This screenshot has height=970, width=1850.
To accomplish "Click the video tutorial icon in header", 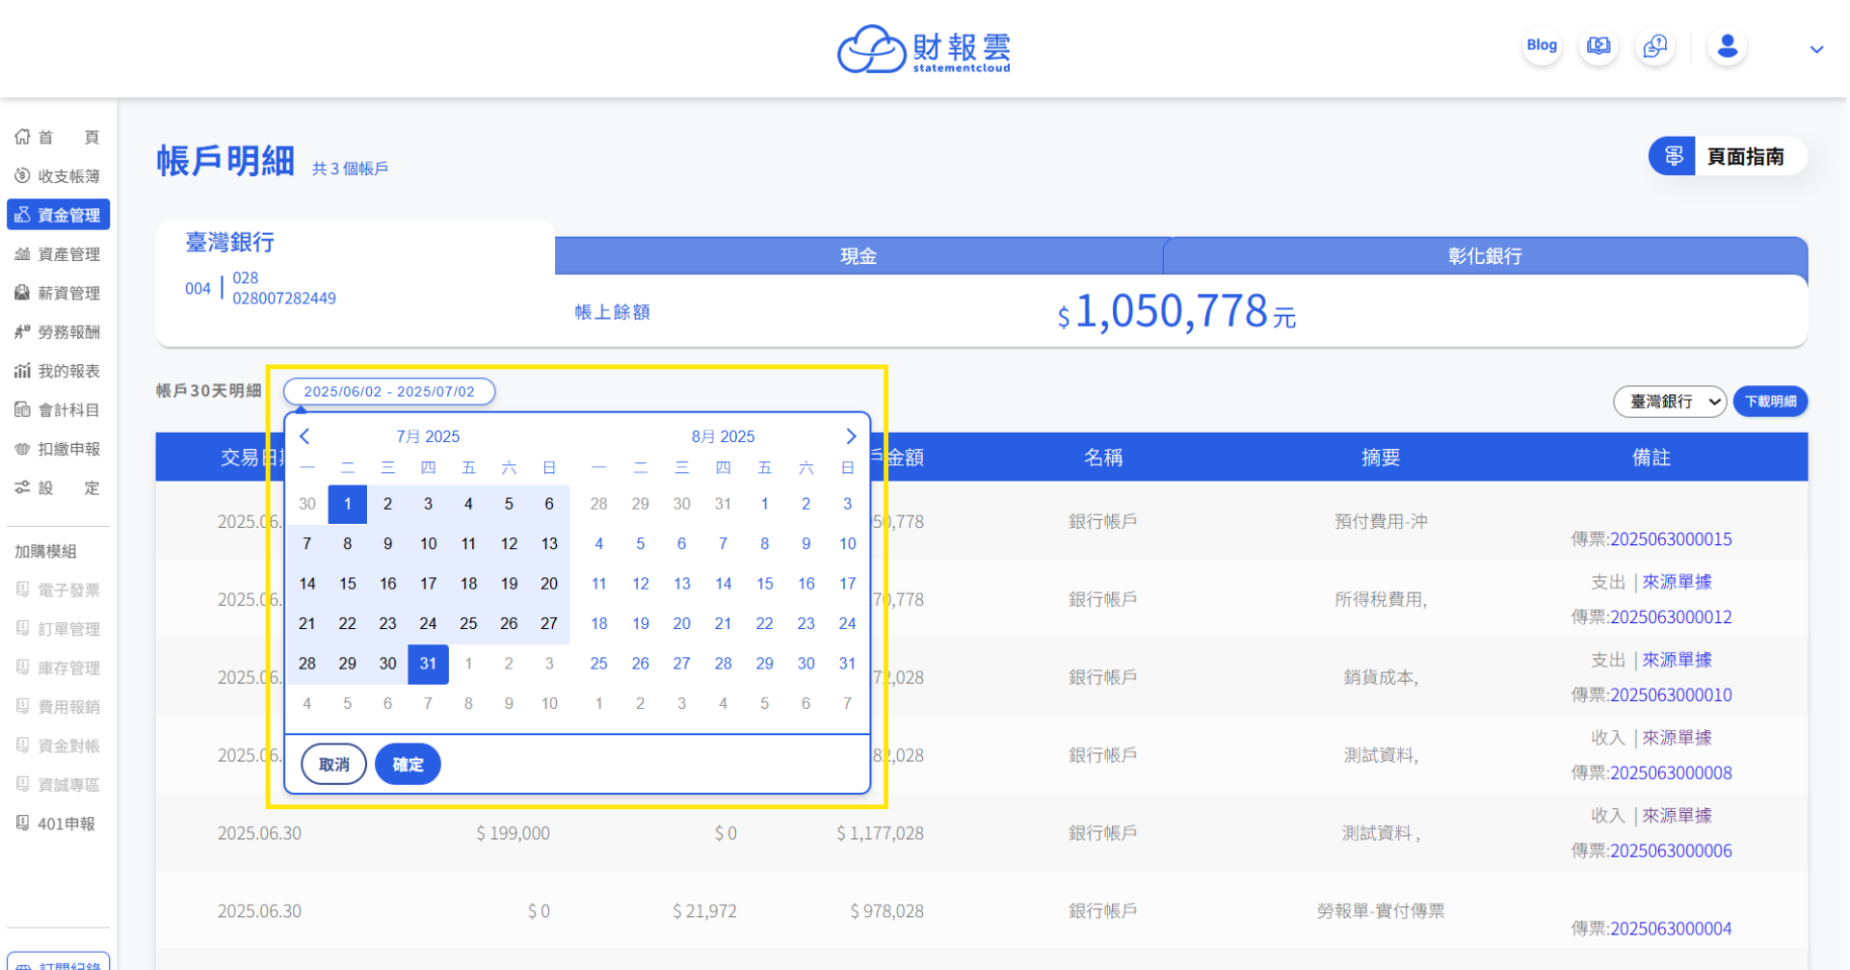I will [1599, 45].
